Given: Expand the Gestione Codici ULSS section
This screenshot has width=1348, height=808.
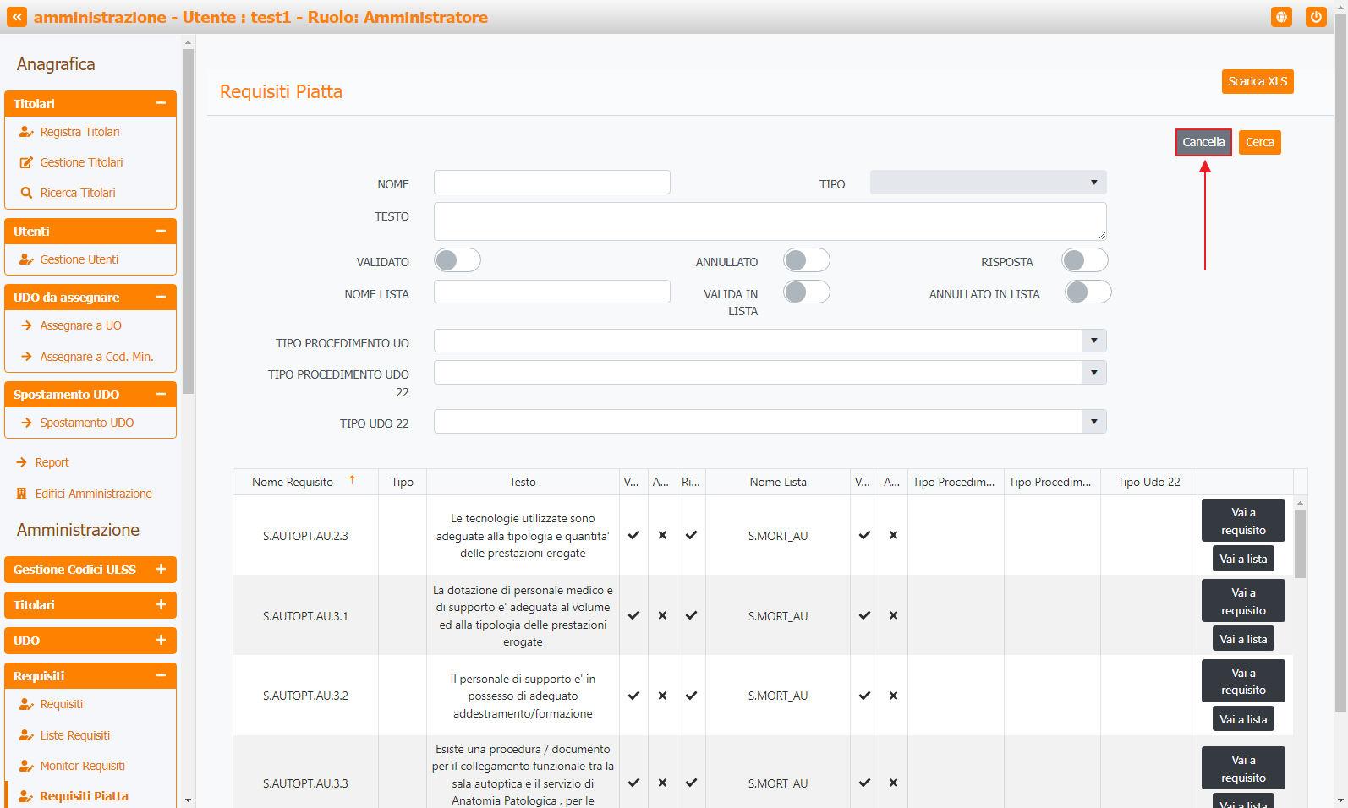Looking at the screenshot, I should tap(90, 570).
